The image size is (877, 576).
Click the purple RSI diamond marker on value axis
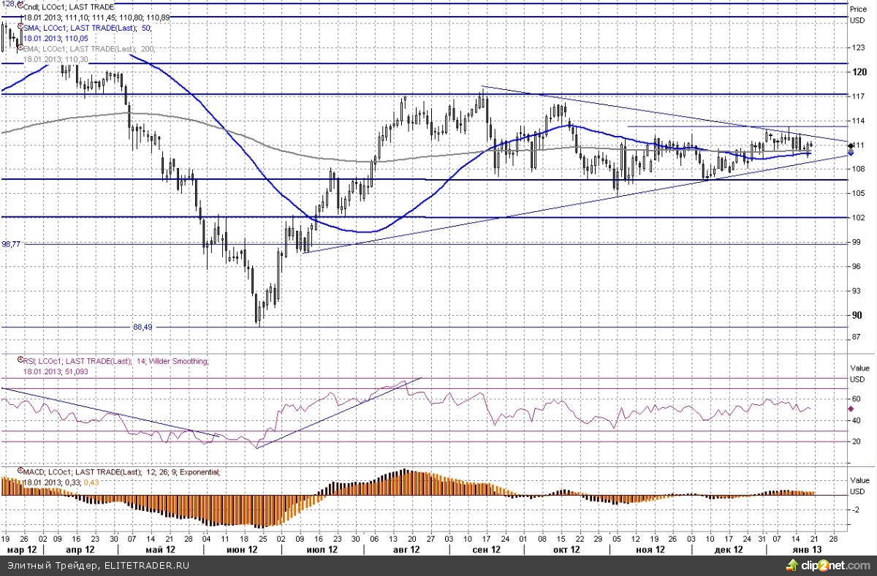pos(851,409)
